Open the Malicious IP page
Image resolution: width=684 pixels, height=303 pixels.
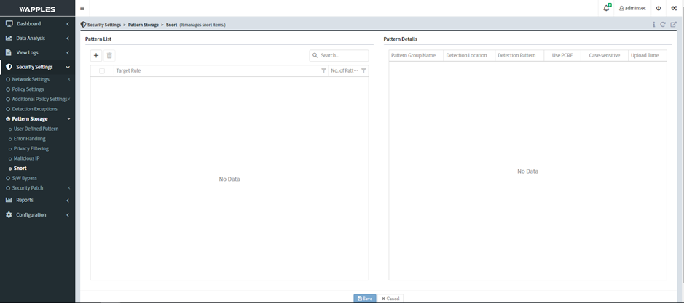pyautogui.click(x=26, y=158)
